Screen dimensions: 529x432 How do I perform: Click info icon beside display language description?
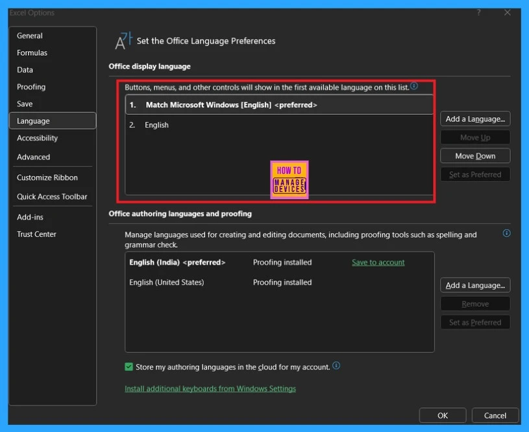[x=414, y=86]
